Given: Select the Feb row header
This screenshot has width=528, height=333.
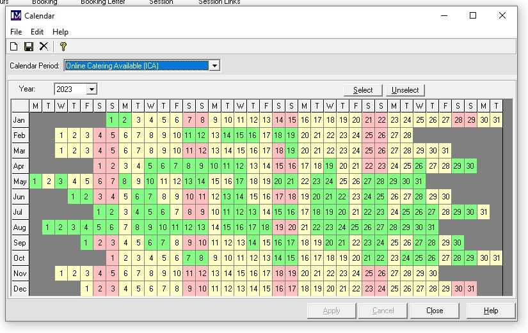Looking at the screenshot, I should (x=20, y=136).
